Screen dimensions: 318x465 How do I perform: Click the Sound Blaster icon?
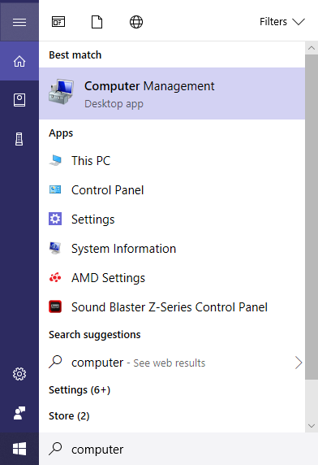[x=55, y=306]
